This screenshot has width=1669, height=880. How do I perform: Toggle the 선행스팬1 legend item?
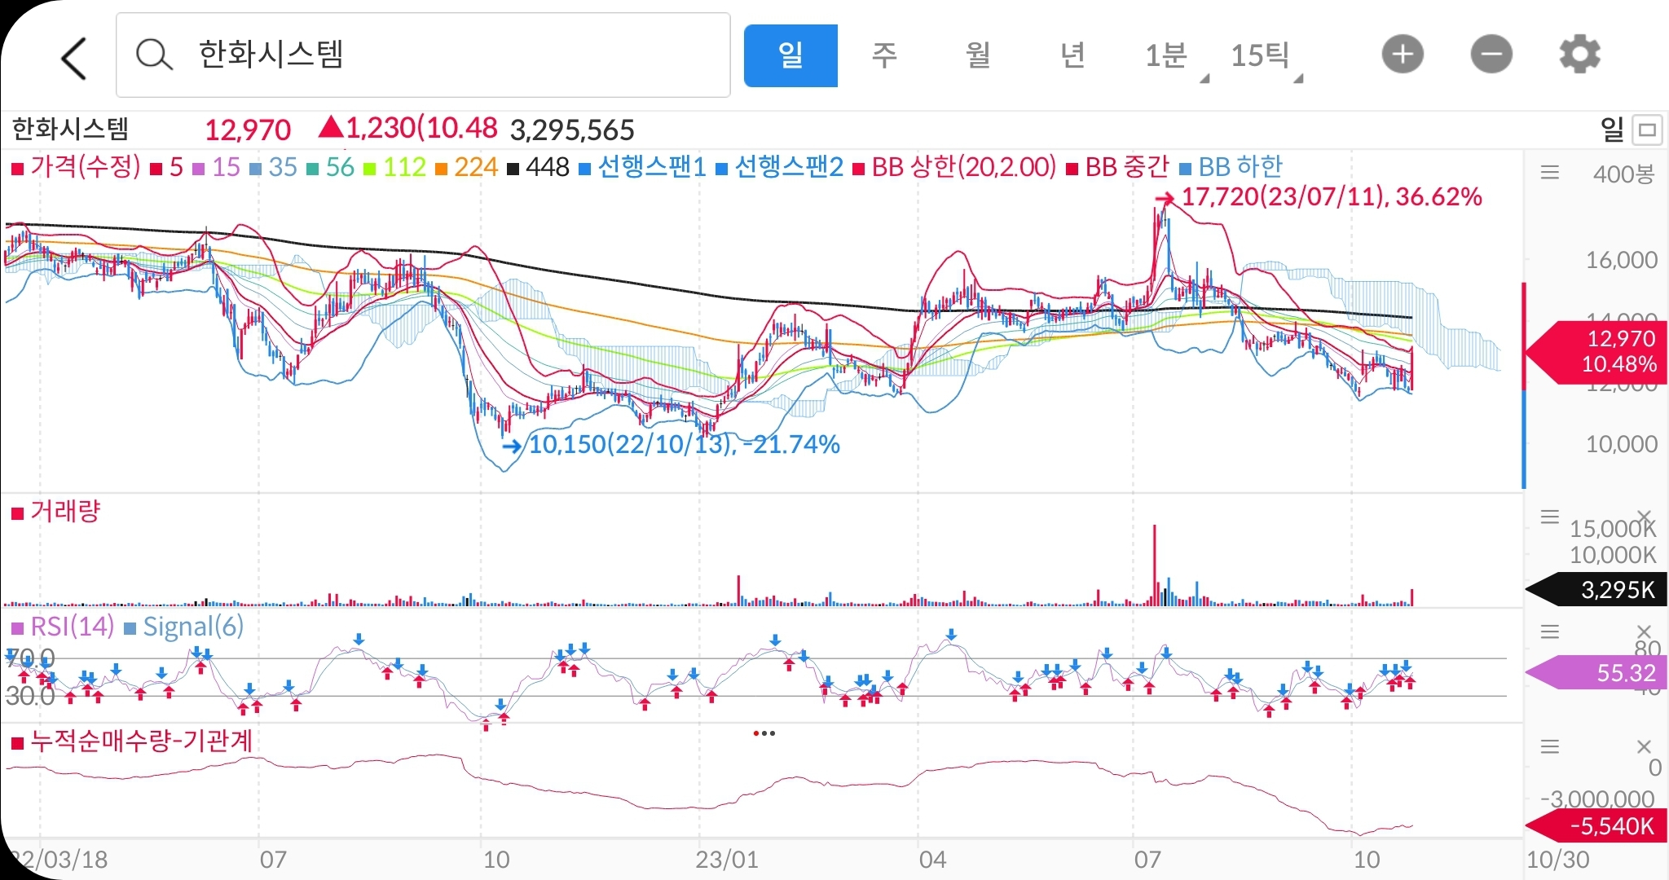(642, 167)
